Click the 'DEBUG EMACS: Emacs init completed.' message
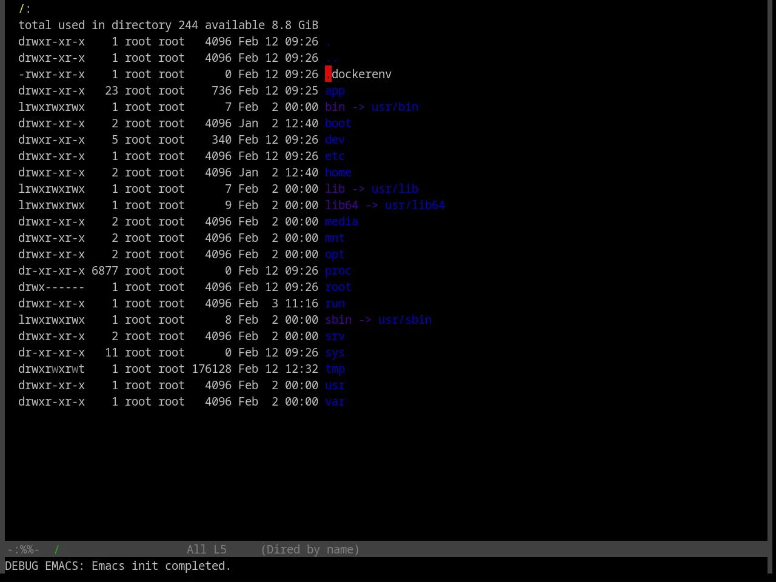This screenshot has height=582, width=776. click(118, 566)
